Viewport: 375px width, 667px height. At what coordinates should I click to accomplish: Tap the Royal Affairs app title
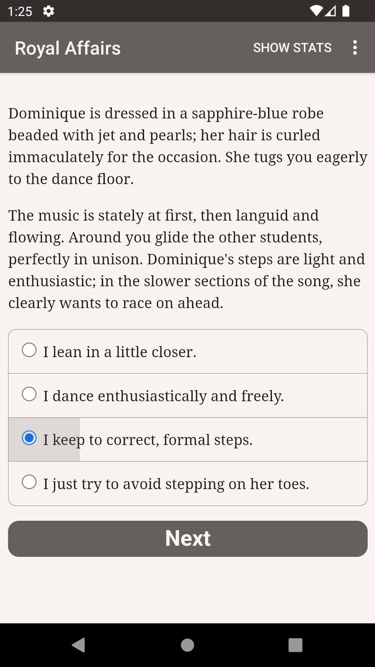(x=67, y=48)
